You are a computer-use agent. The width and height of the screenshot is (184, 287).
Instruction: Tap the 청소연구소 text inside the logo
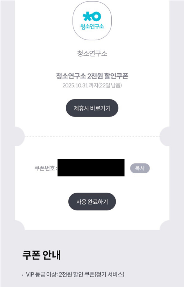pyautogui.click(x=92, y=26)
